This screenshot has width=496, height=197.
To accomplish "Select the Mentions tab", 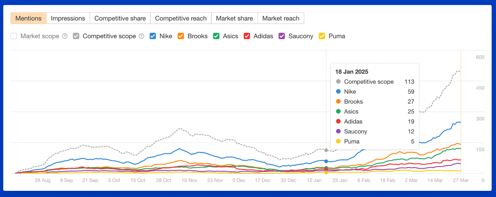I will point(28,18).
